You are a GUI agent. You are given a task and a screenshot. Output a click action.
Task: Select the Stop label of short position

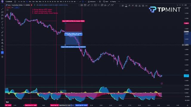tap(73, 21)
